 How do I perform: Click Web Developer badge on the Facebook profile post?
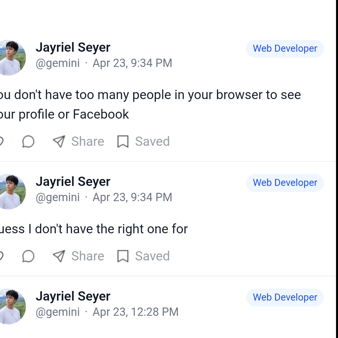(285, 49)
